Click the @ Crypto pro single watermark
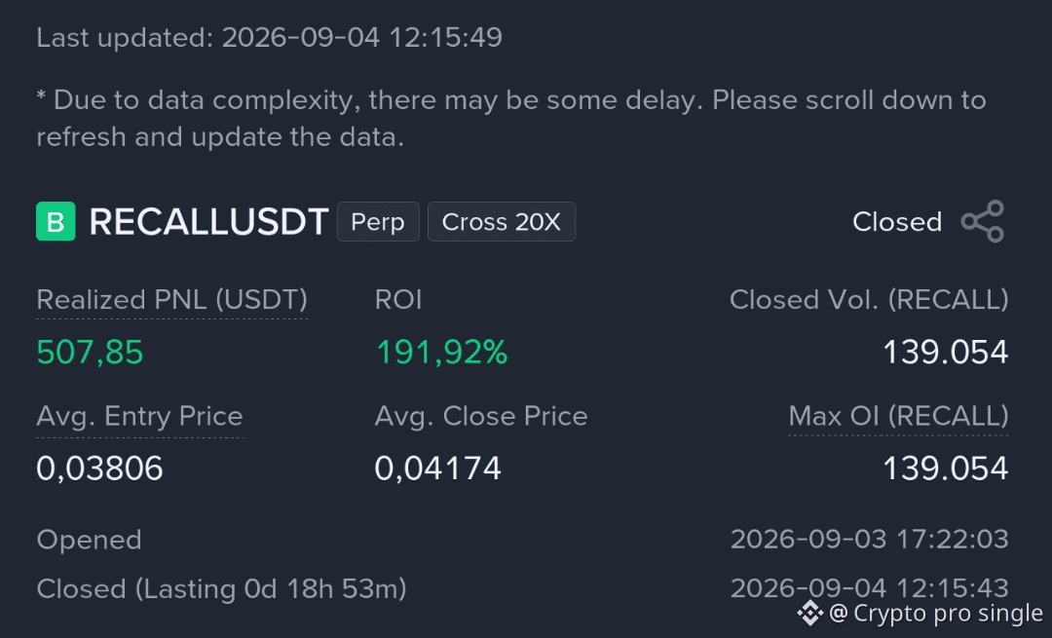The image size is (1052, 638). 936,614
